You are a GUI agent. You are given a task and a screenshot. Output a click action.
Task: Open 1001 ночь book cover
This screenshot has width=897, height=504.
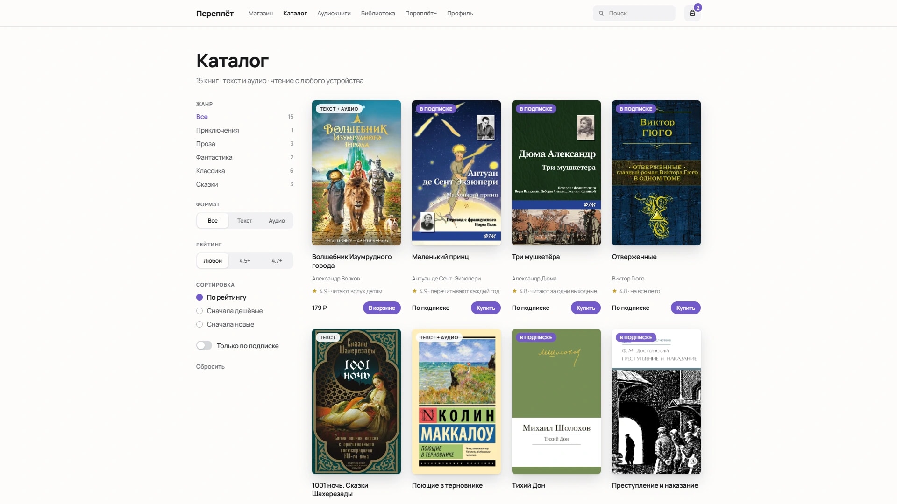pos(356,401)
